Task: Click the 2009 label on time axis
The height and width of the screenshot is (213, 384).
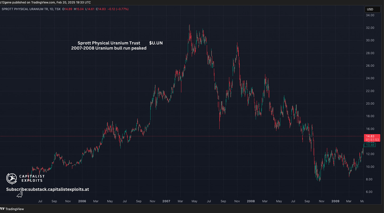Action: click(x=336, y=201)
